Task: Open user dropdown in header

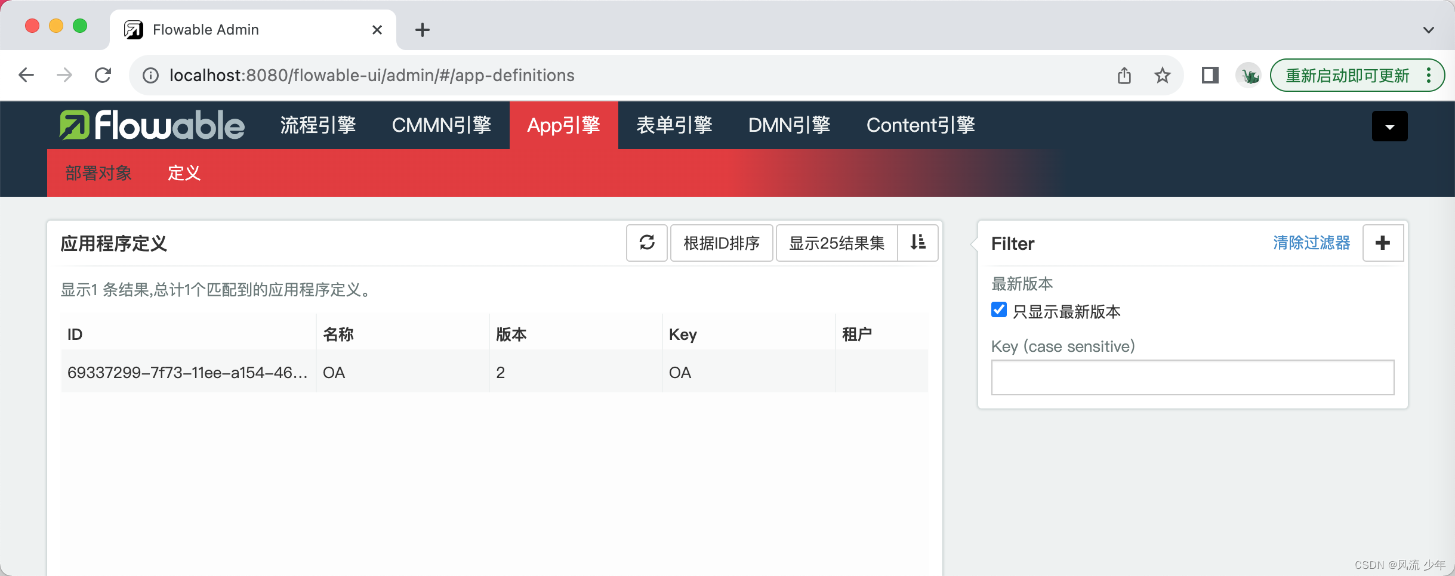Action: (1389, 126)
